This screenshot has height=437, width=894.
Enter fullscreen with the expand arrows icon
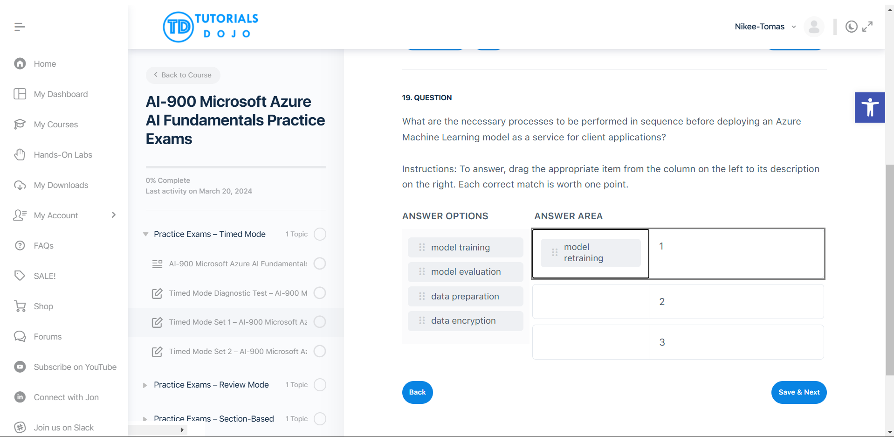867,27
